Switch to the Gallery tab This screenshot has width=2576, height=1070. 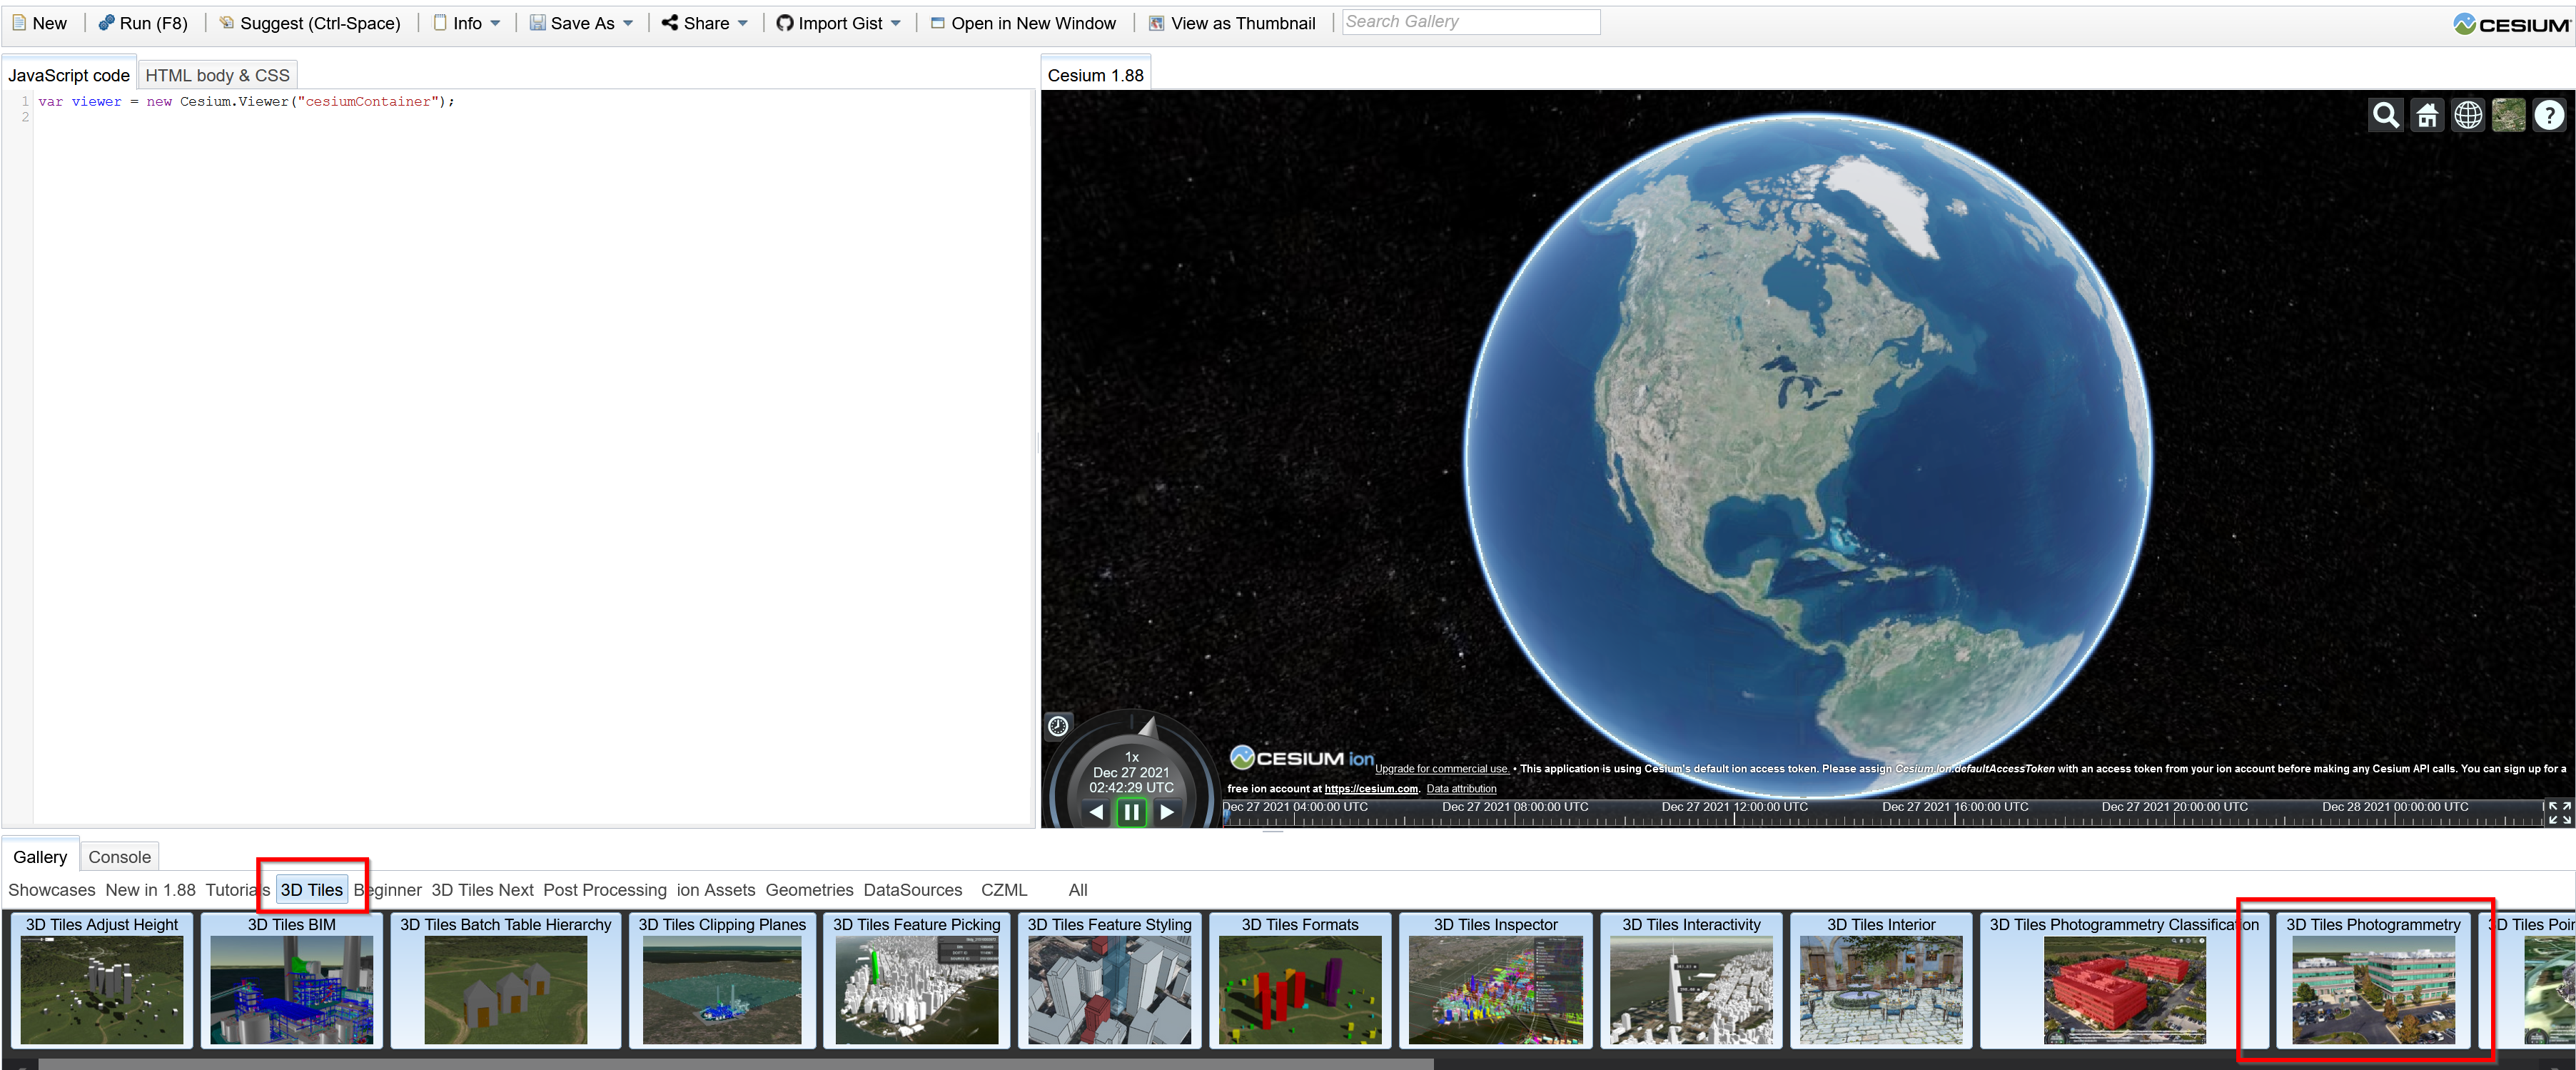pyautogui.click(x=40, y=857)
